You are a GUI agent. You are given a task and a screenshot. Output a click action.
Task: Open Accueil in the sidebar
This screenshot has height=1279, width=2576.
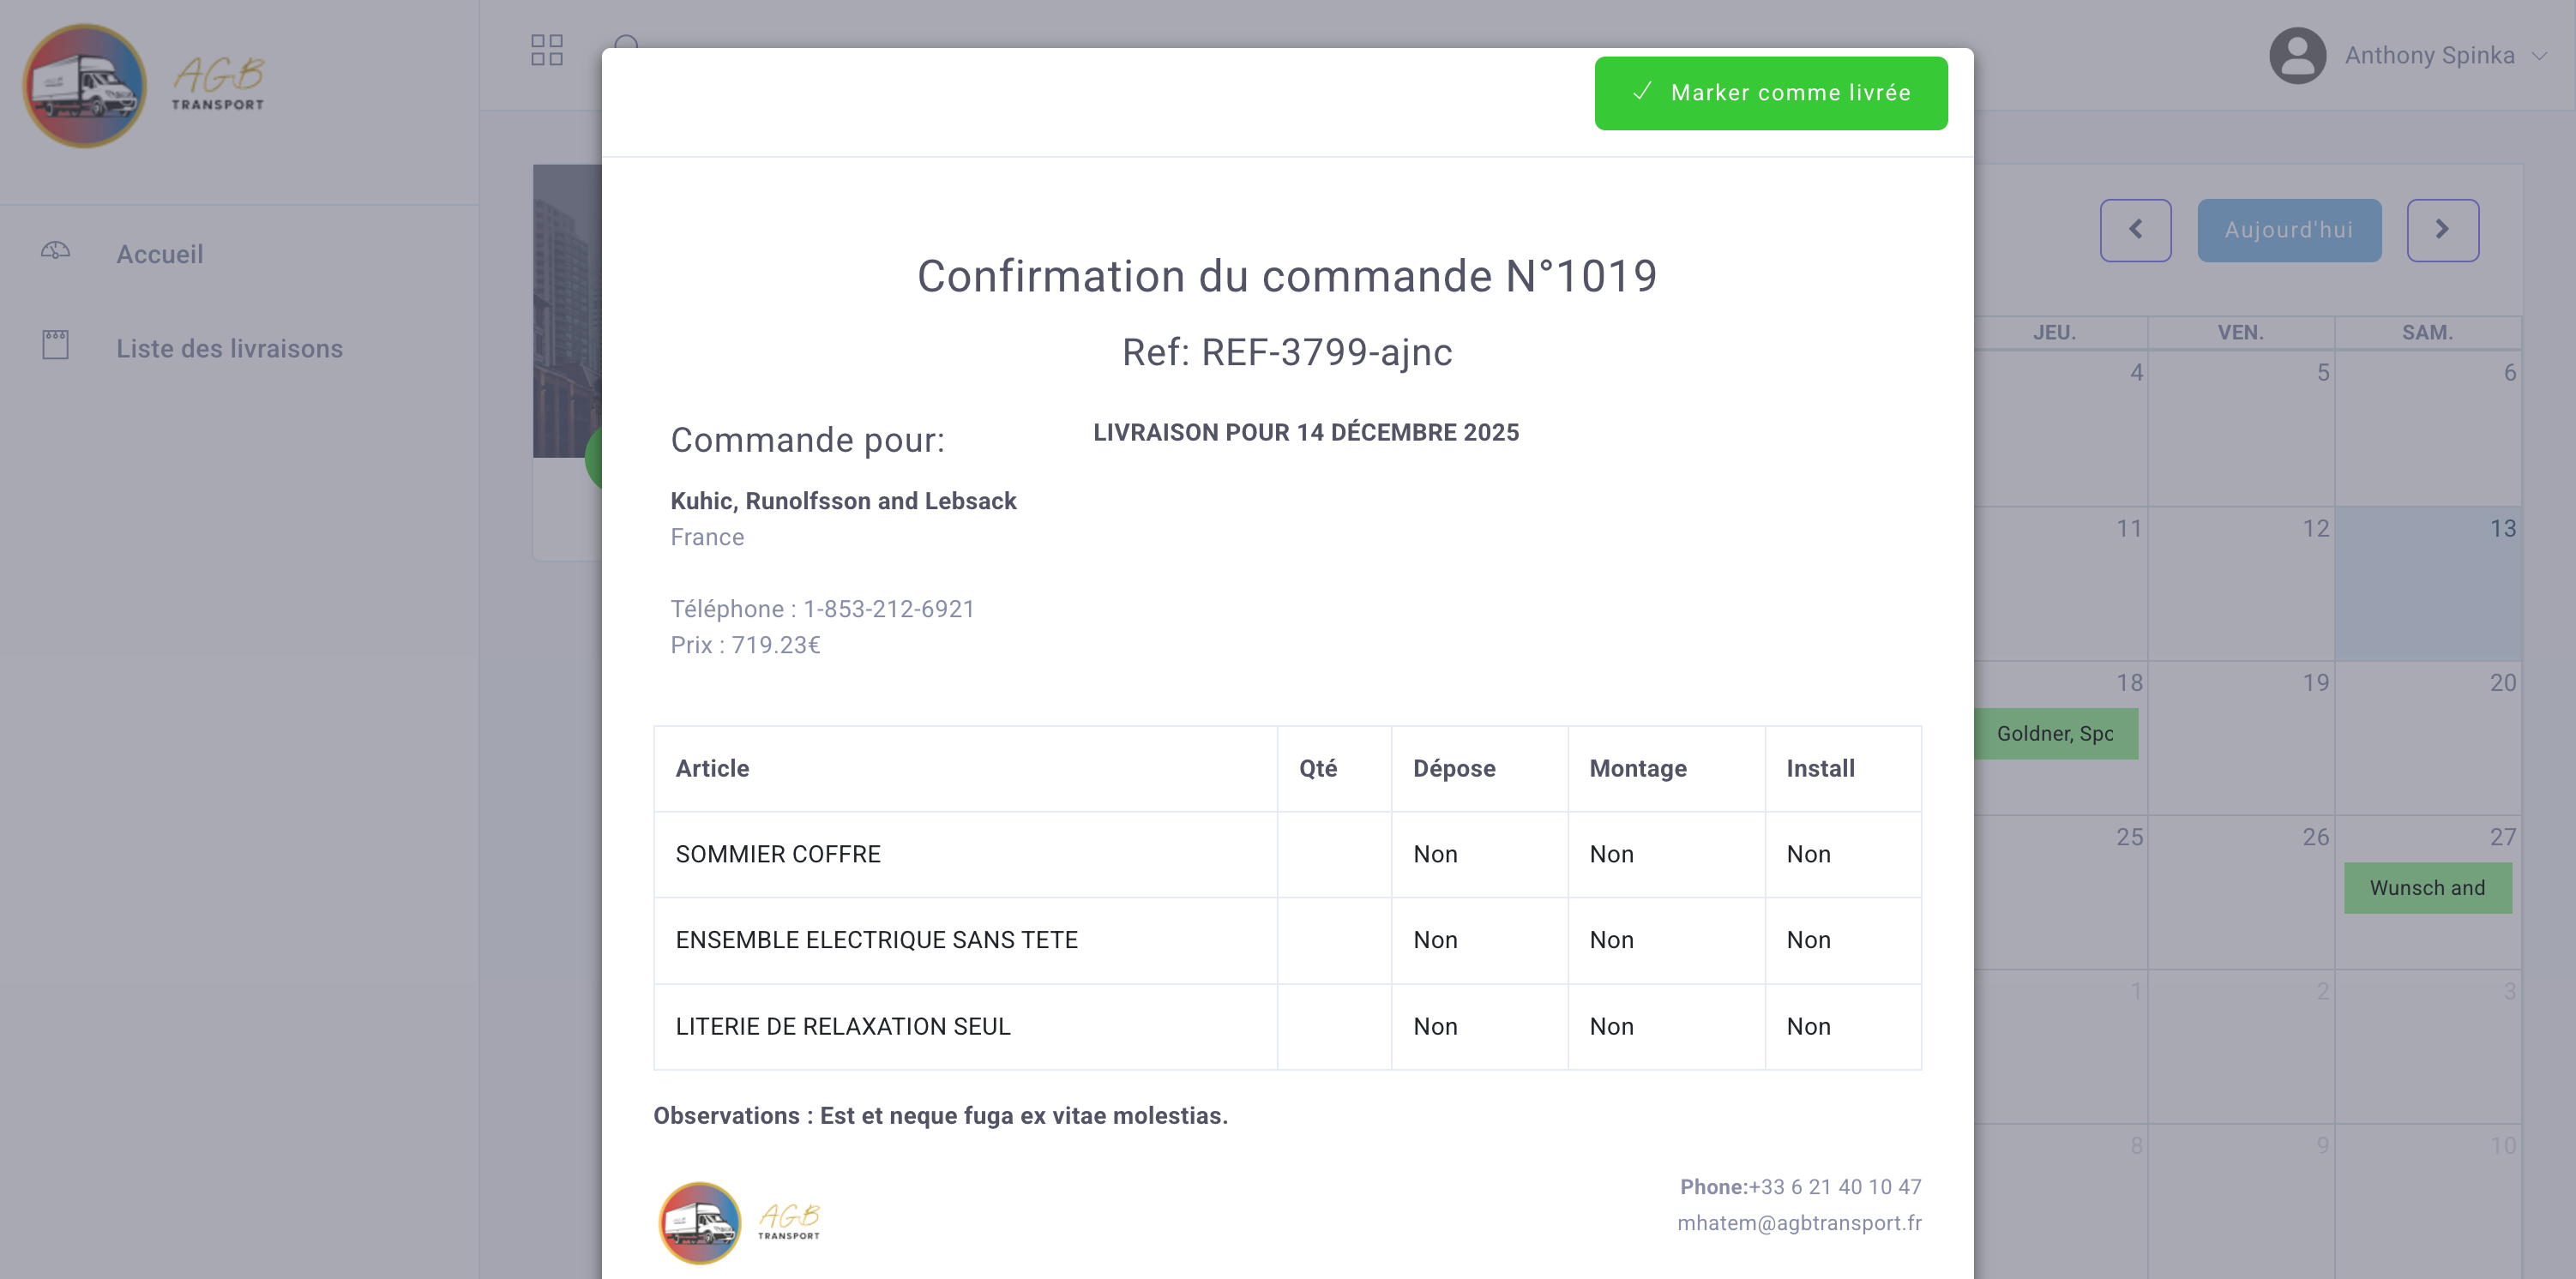click(159, 254)
